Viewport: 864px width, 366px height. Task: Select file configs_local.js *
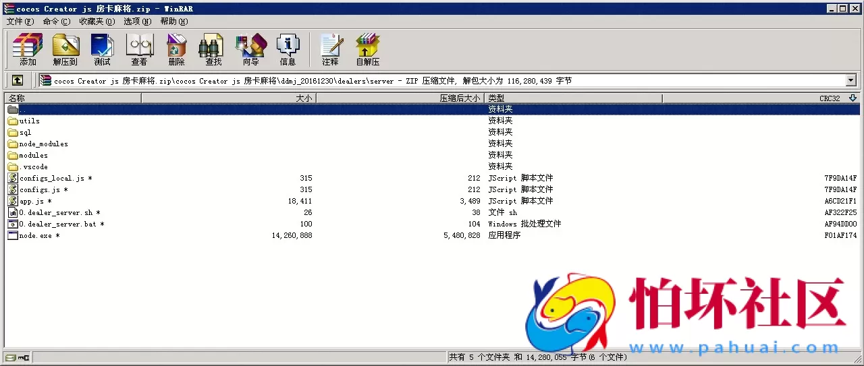click(56, 179)
